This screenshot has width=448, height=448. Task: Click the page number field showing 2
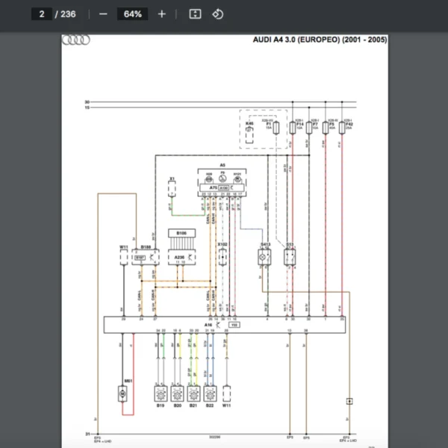41,14
